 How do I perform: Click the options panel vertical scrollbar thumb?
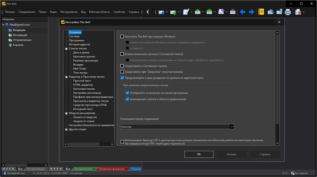click(277, 79)
